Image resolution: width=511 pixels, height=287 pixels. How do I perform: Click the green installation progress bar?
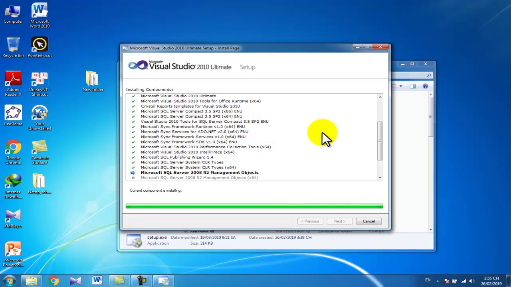point(254,206)
